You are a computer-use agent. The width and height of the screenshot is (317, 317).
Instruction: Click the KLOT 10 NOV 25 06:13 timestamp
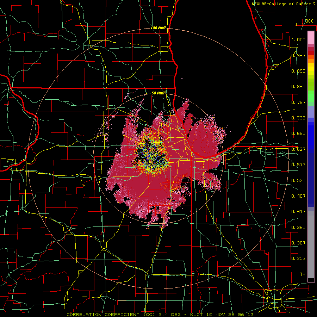click(222, 315)
